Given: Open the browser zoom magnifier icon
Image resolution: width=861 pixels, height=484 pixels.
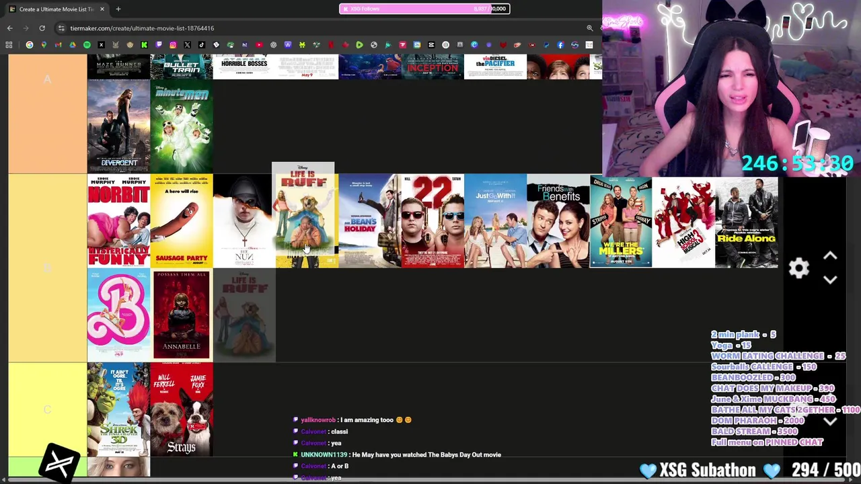Looking at the screenshot, I should [590, 28].
